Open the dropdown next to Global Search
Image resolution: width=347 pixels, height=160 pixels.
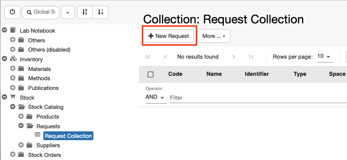coord(68,12)
